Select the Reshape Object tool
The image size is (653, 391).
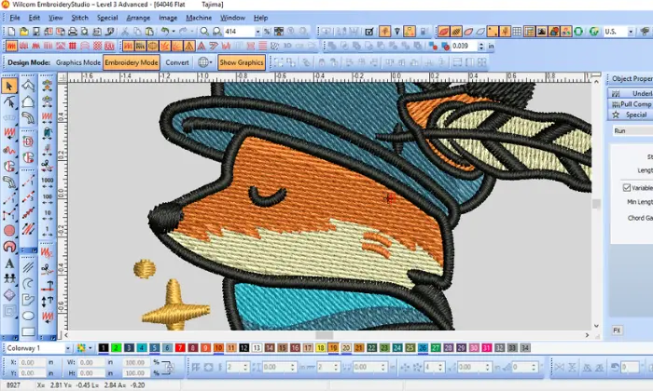click(9, 101)
